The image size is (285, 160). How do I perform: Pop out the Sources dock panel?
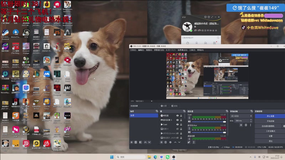tap(184, 111)
